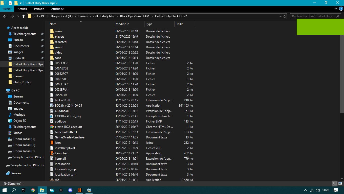Select the BO2 fix v 2014-06-25 installer icon
The height and width of the screenshot is (194, 344).
point(52,106)
